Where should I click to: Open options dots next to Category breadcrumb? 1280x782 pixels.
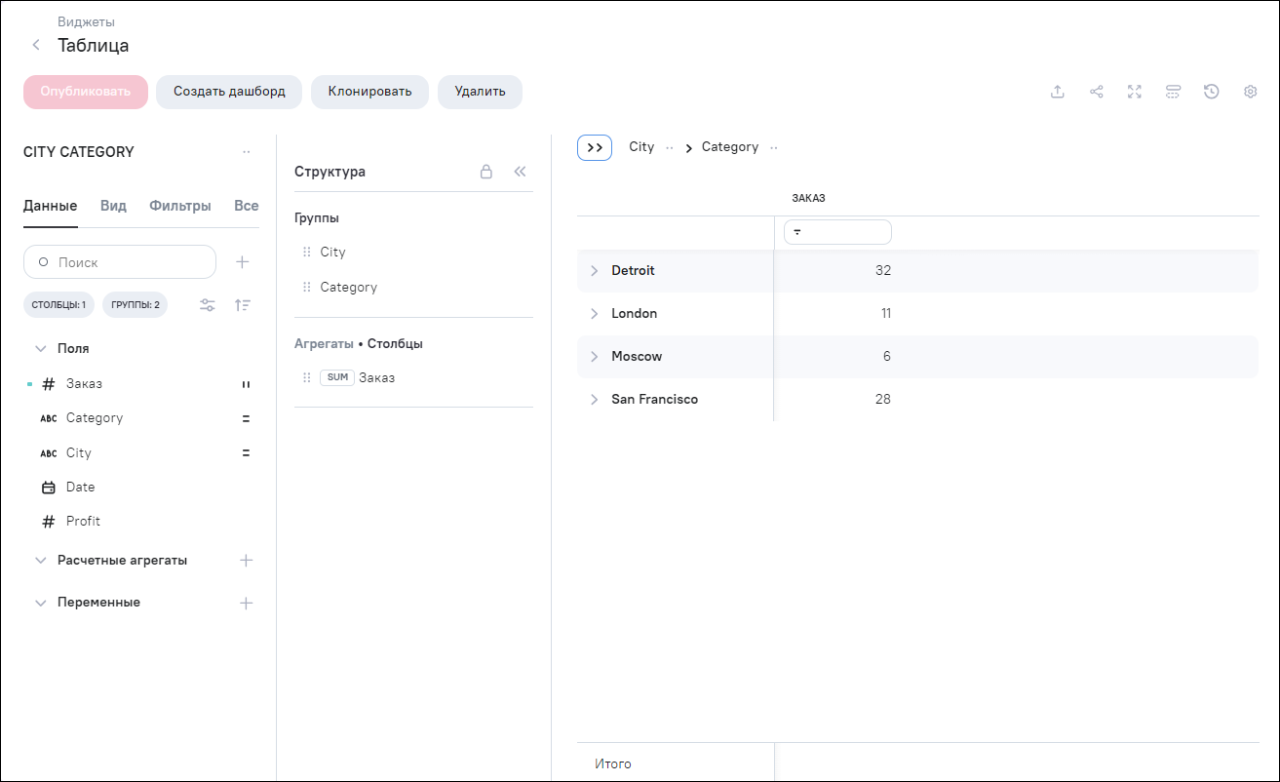774,147
